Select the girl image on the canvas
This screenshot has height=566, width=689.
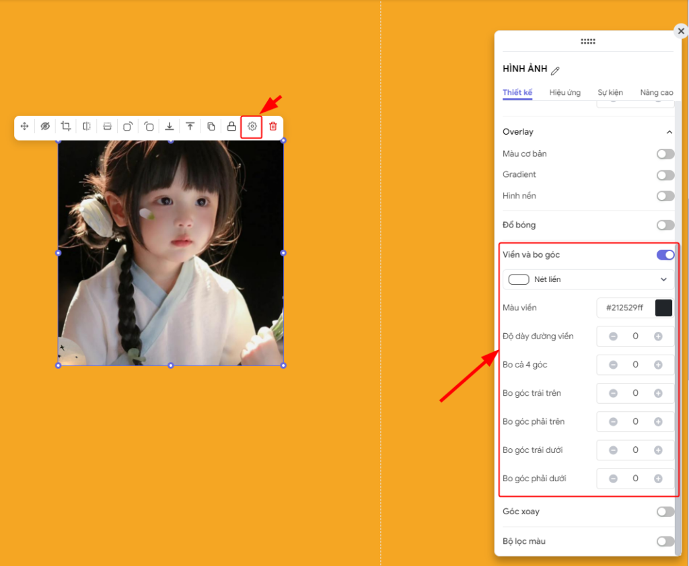coord(171,253)
